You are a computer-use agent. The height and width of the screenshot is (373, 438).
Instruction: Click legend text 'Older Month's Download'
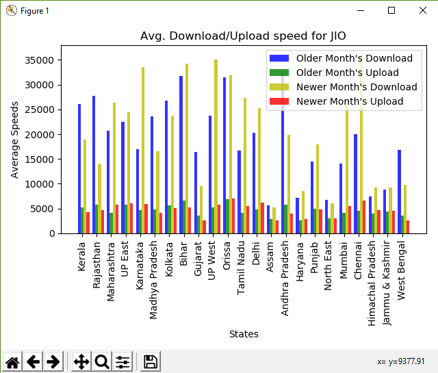355,58
